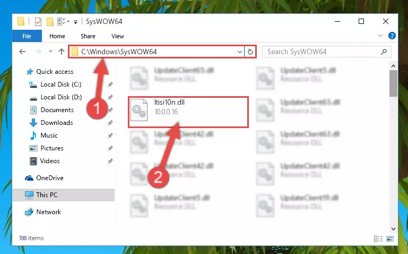Open the recent locations dropdown
The height and width of the screenshot is (254, 408).
click(50, 52)
